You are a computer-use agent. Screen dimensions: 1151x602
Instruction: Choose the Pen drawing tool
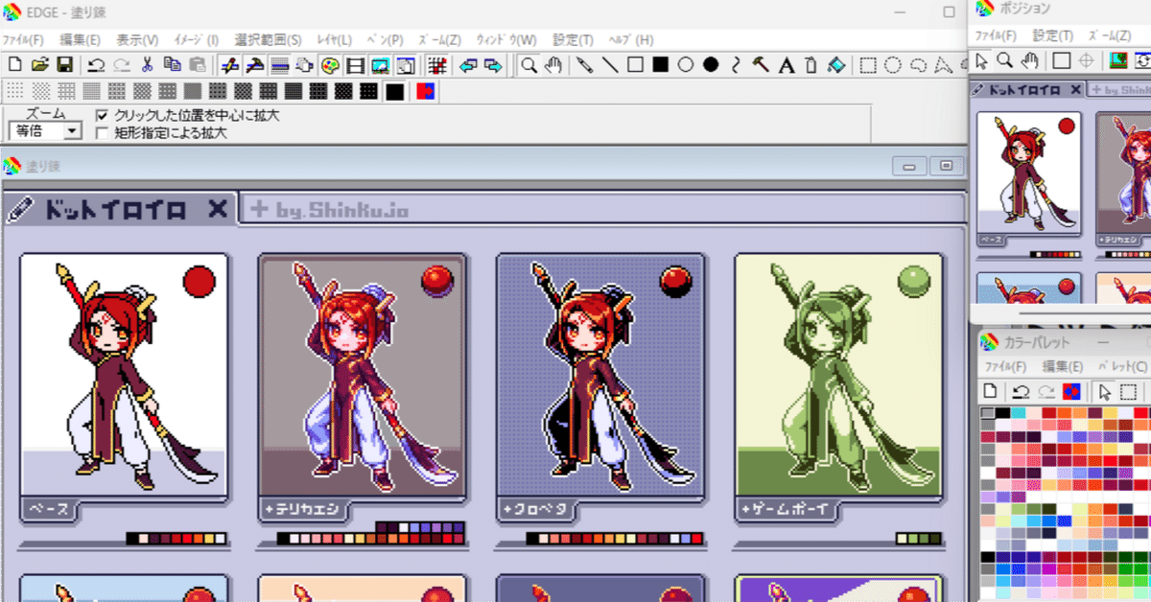coord(582,65)
